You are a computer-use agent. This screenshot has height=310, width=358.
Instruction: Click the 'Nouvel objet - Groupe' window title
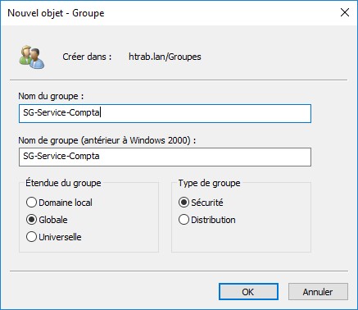[56, 13]
